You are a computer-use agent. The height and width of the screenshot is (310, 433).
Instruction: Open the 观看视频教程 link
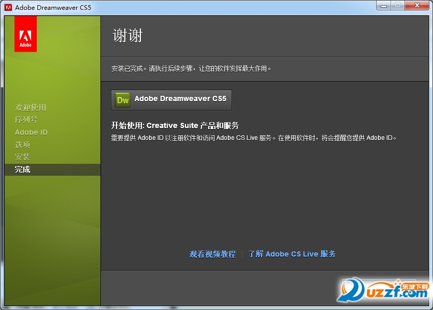pyautogui.click(x=212, y=254)
